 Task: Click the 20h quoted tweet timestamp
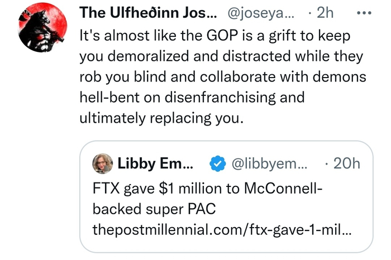[x=346, y=164]
